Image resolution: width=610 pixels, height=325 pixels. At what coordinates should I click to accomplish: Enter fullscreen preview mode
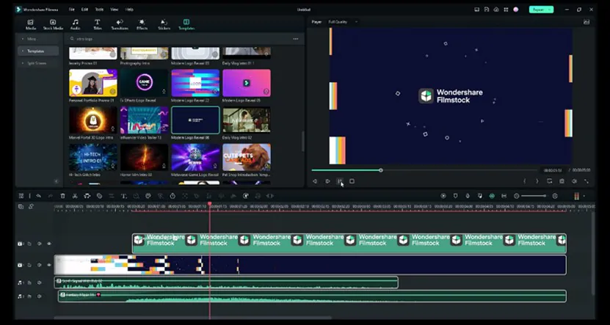[587, 181]
